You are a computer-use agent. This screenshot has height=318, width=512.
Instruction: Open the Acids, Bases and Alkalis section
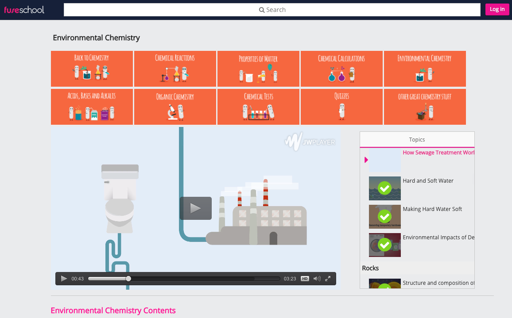click(x=92, y=107)
